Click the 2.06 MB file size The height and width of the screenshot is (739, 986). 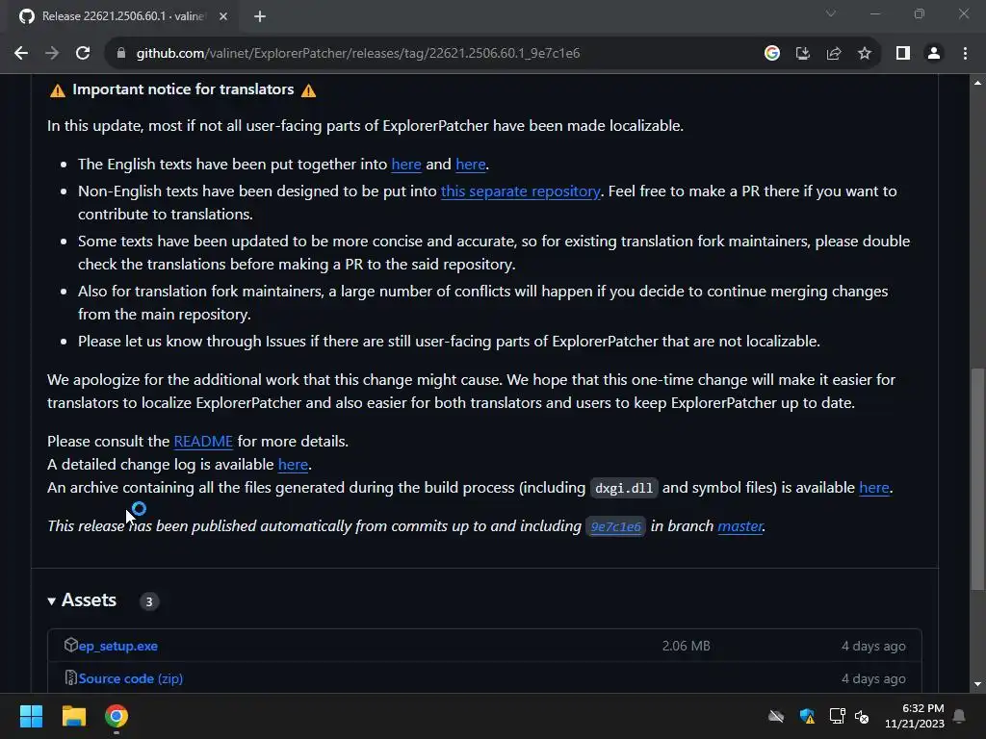(686, 646)
